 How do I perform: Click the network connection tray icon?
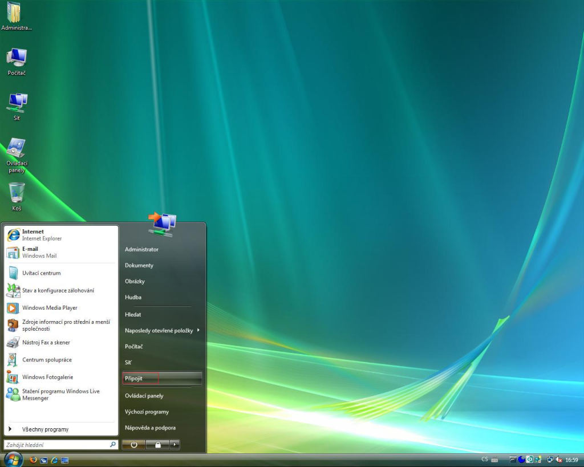550,460
